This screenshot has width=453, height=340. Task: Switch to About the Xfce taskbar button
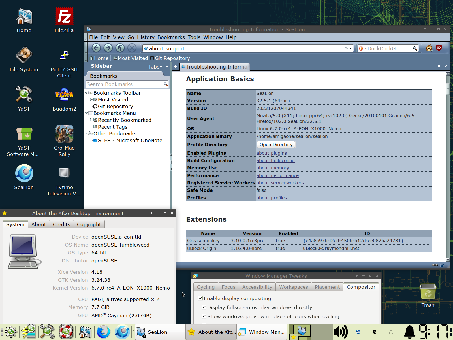point(211,332)
